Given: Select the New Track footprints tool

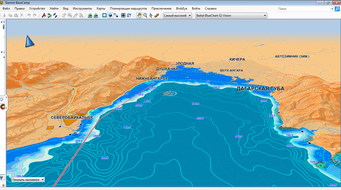Looking at the screenshot, I should (x=55, y=15).
